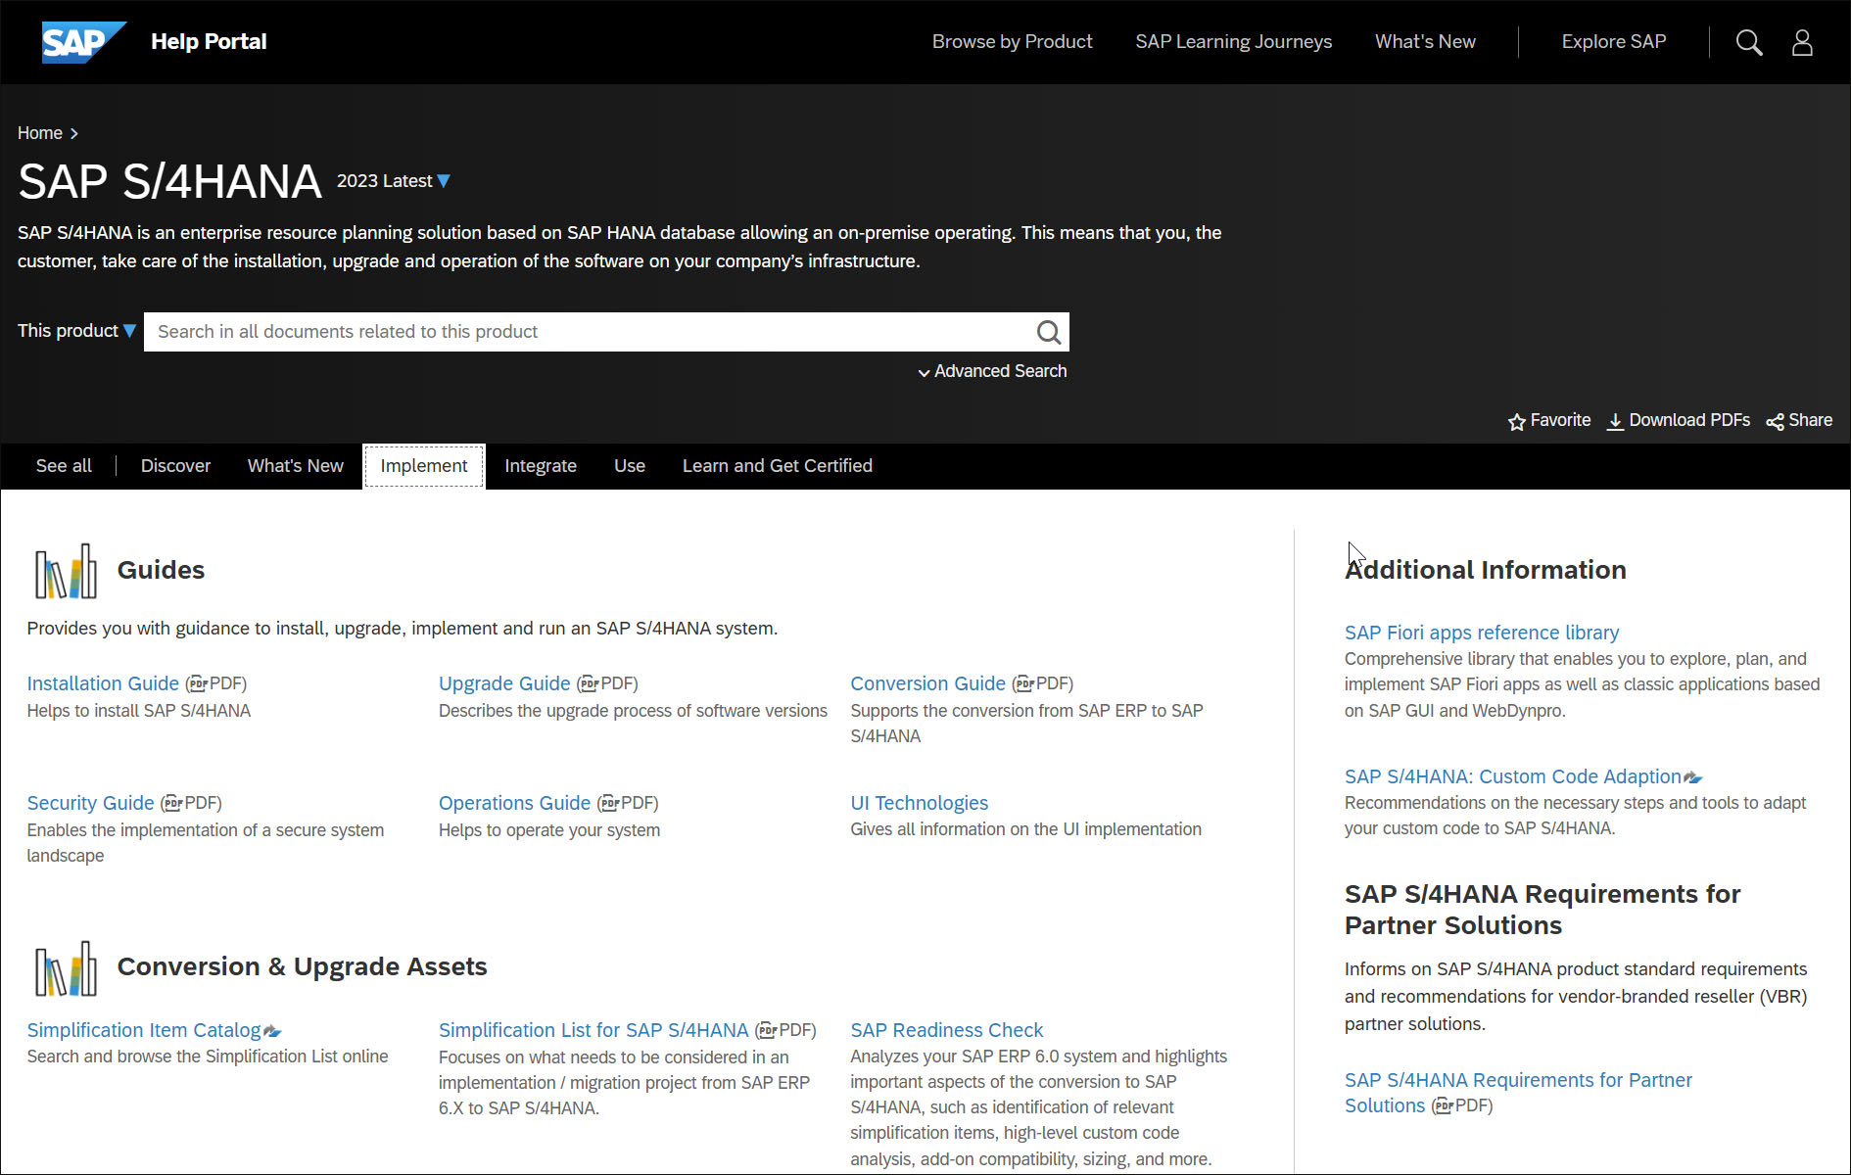
Task: Open Learn and Get Certified tab
Action: point(778,466)
